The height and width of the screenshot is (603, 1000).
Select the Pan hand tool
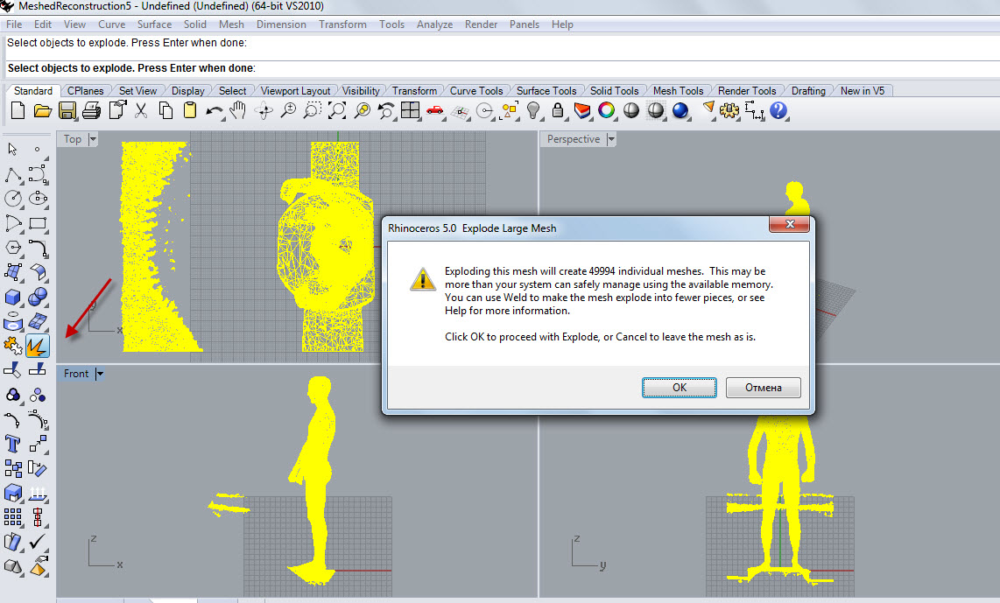pos(238,111)
